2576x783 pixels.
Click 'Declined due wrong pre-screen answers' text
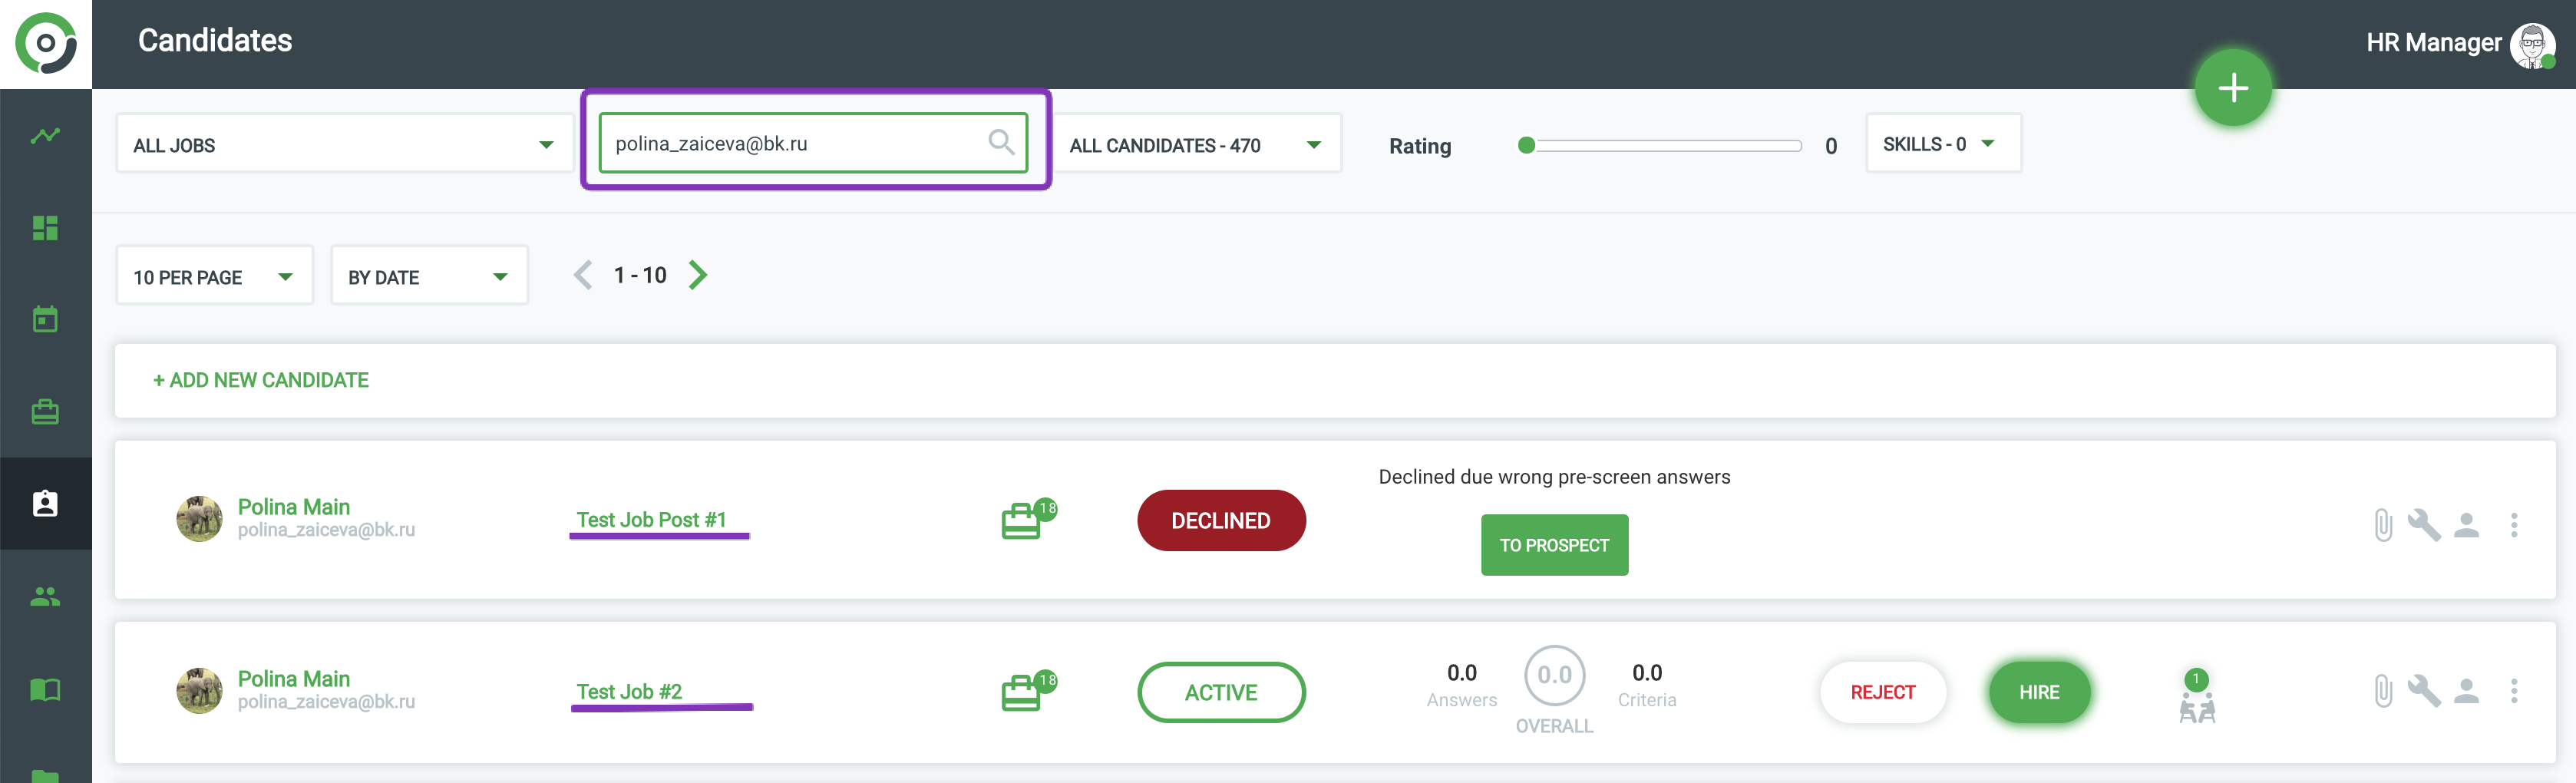1554,477
